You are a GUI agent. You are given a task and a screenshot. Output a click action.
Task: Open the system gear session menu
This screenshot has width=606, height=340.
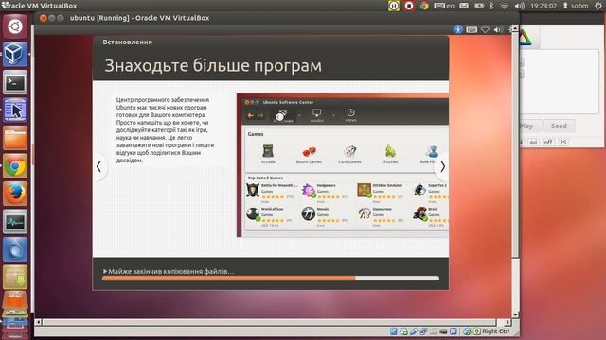tap(597, 6)
